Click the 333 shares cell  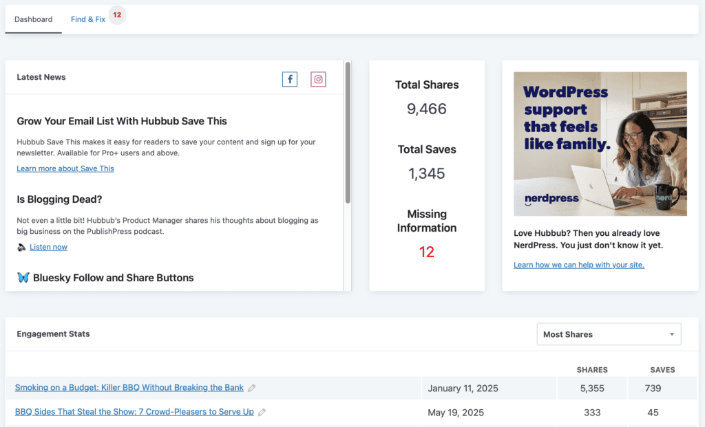pyautogui.click(x=592, y=413)
